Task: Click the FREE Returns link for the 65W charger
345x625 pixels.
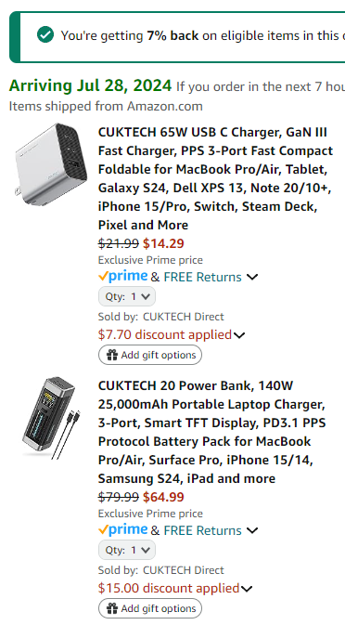Action: pos(202,277)
